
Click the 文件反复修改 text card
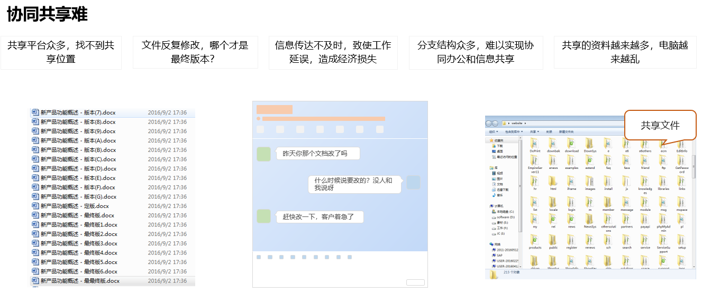click(195, 52)
